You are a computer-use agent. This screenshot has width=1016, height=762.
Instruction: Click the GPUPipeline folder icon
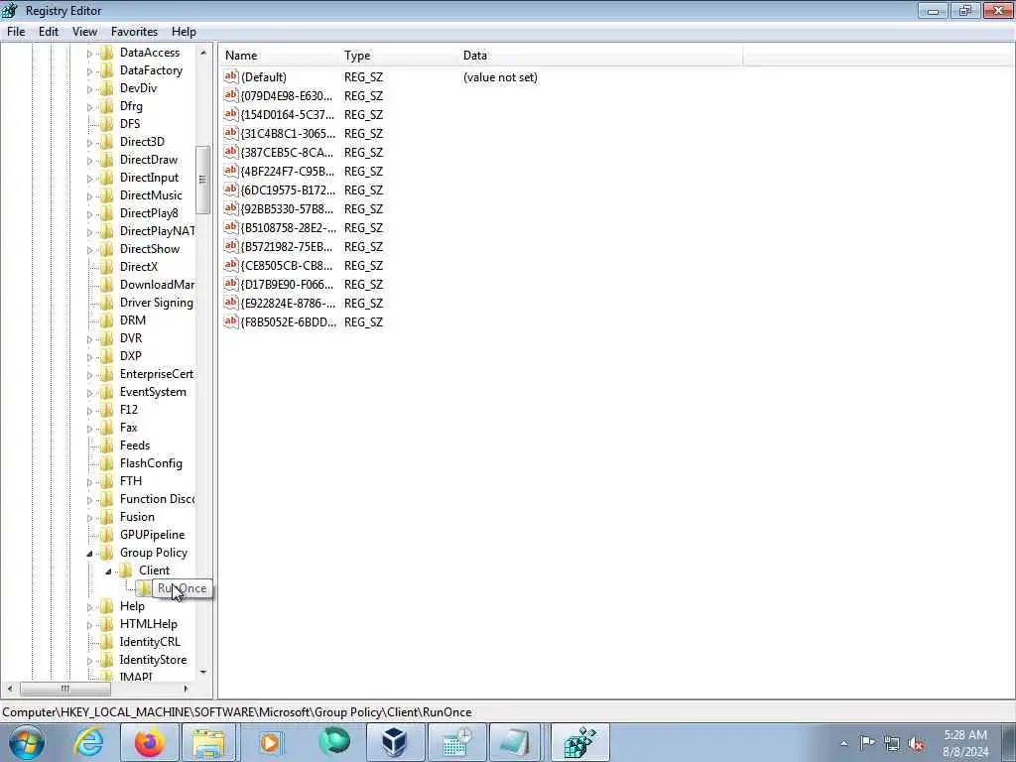pyautogui.click(x=107, y=535)
